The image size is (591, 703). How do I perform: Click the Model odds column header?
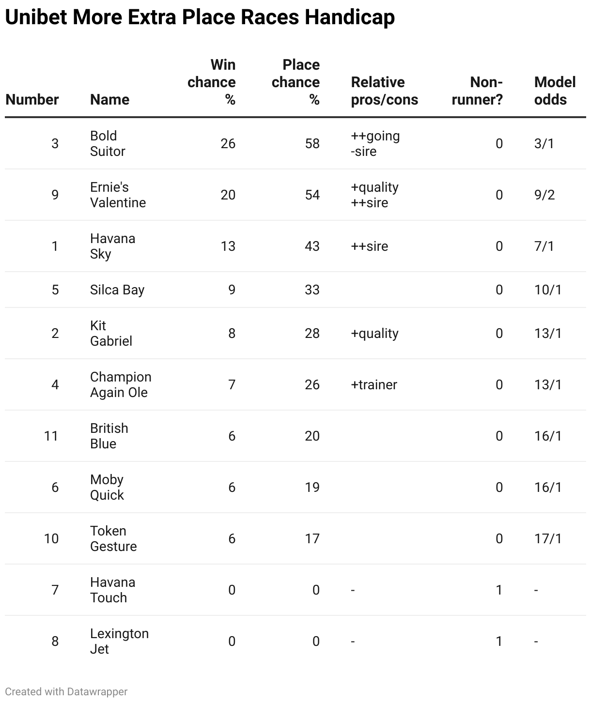click(555, 91)
